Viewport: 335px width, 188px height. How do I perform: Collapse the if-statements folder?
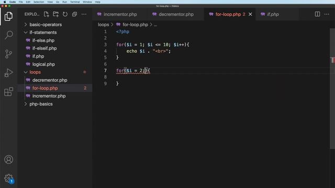pyautogui.click(x=26, y=32)
